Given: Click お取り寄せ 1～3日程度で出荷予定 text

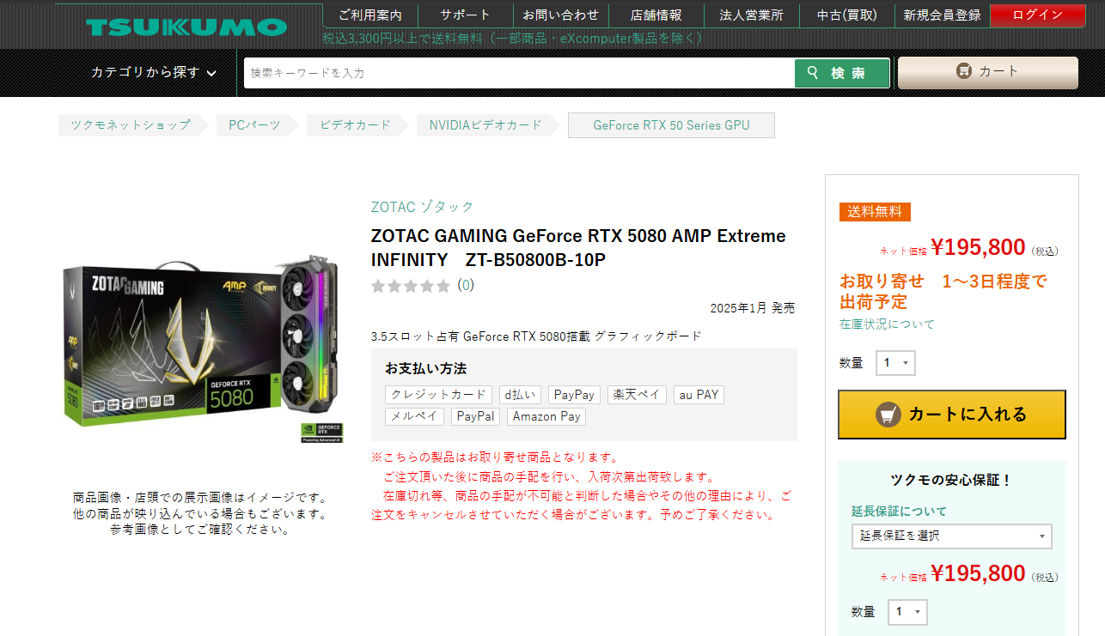Looking at the screenshot, I should 943,292.
